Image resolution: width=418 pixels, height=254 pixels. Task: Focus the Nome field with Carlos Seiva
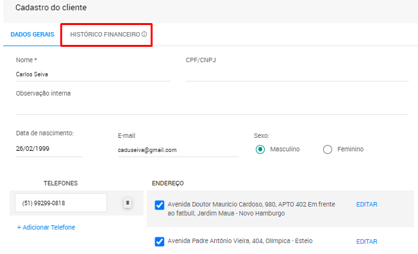coord(94,74)
